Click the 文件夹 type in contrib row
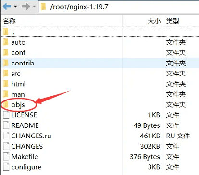This screenshot has width=199, height=175. (176, 63)
